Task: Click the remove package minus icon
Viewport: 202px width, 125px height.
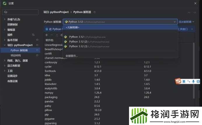Action: tap(51, 35)
